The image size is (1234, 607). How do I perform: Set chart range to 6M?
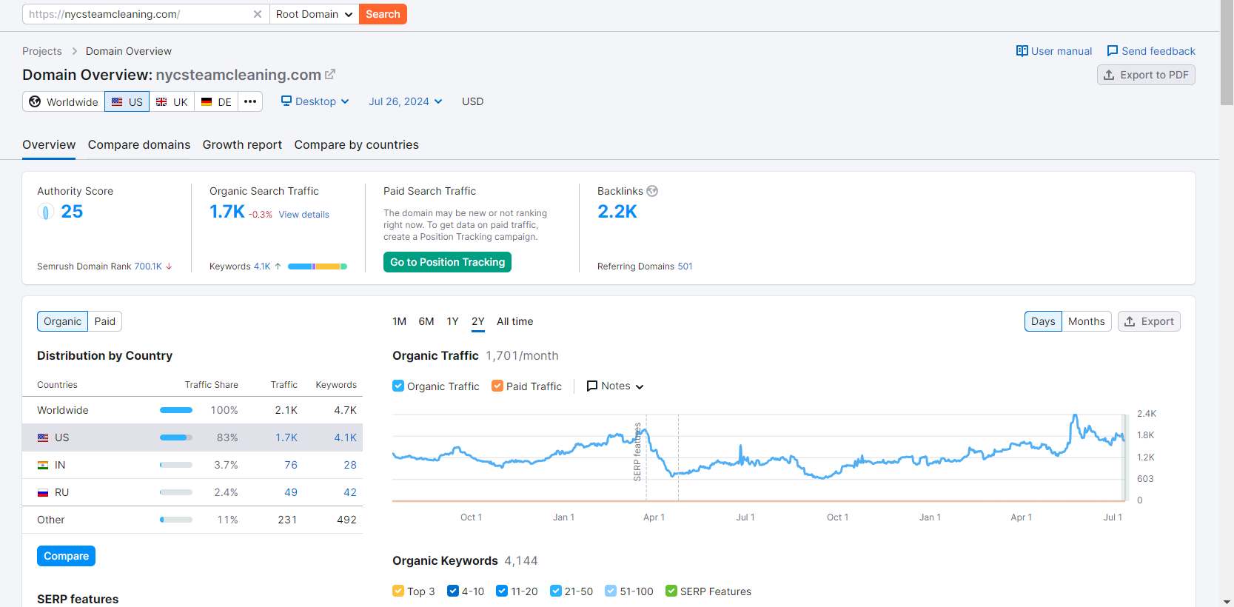click(426, 321)
